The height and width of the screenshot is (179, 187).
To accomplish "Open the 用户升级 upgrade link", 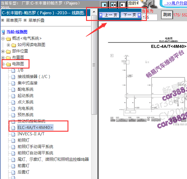I will [176, 3].
